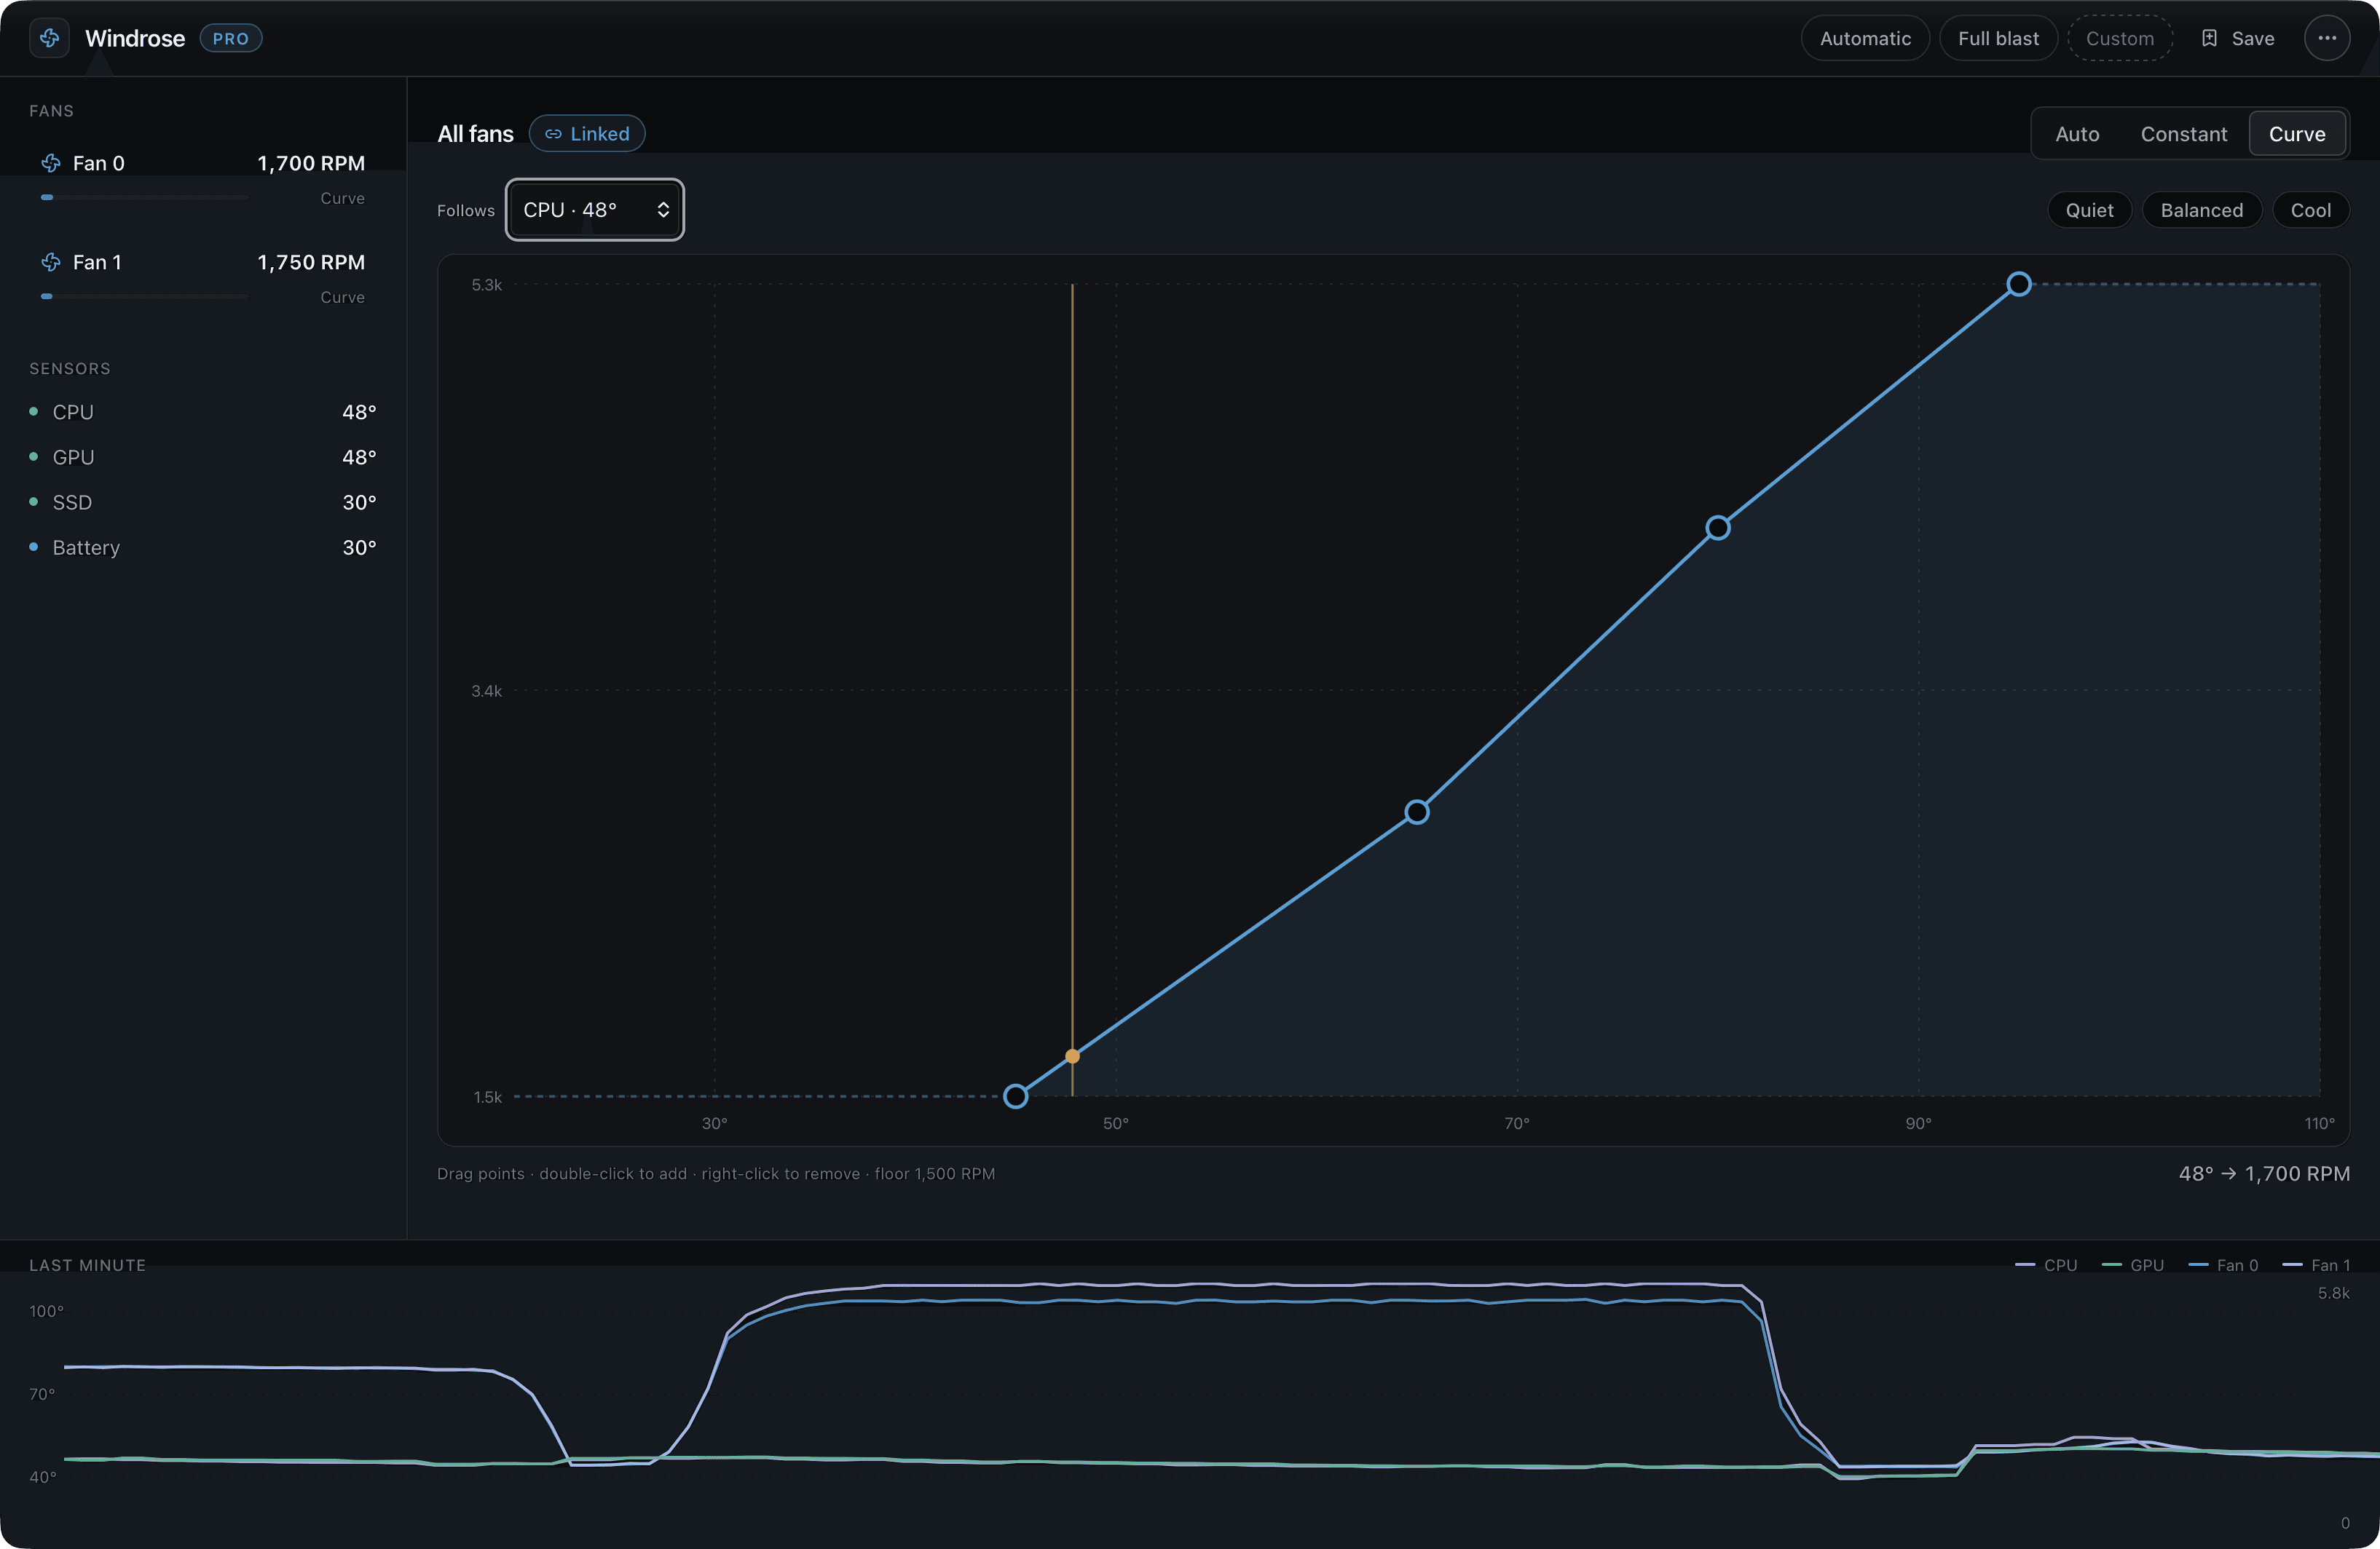
Task: Toggle GPU series in chart legend
Action: pos(2133,1264)
